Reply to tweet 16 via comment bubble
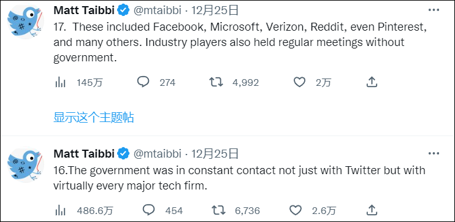Image resolution: width=455 pixels, height=222 pixels. (x=149, y=210)
